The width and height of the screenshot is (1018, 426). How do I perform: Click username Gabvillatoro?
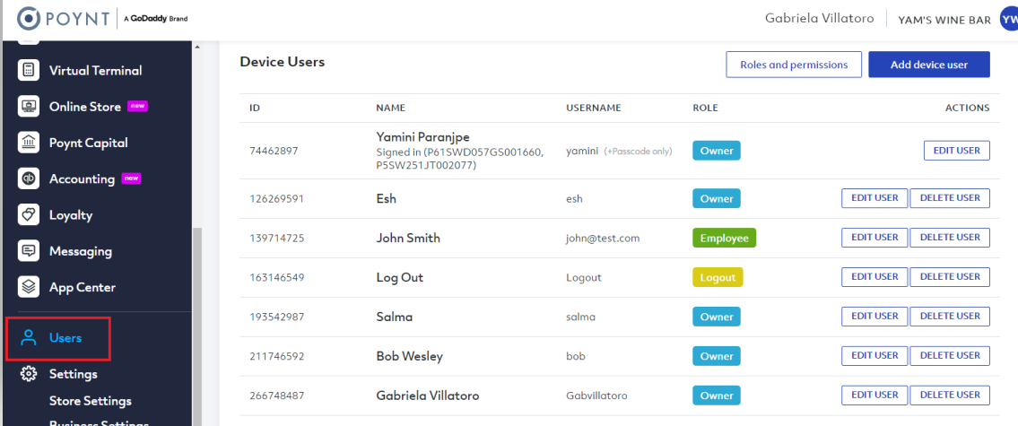596,396
